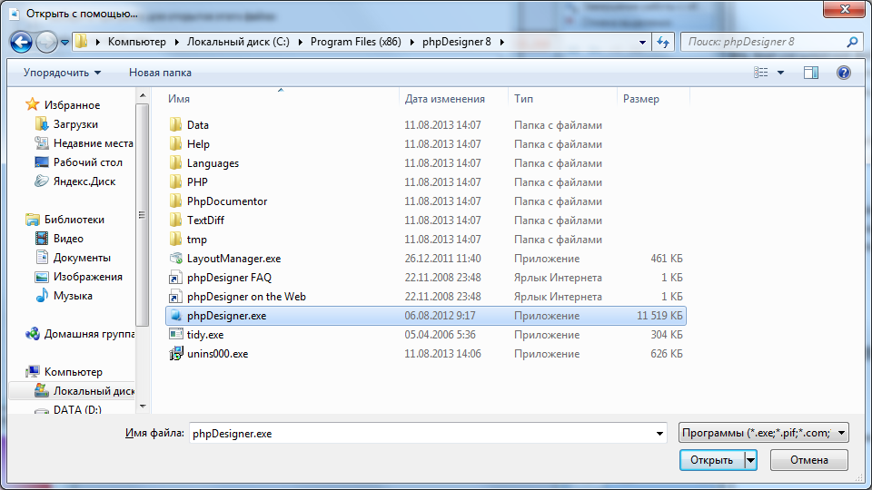Click the 'PhpDocumentor' folder icon
The width and height of the screenshot is (872, 490).
(175, 201)
